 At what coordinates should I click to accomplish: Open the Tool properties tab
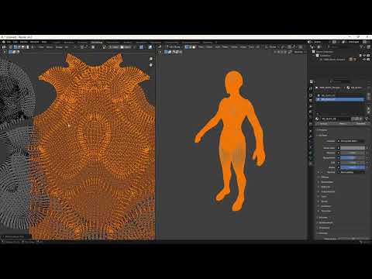pyautogui.click(x=311, y=88)
